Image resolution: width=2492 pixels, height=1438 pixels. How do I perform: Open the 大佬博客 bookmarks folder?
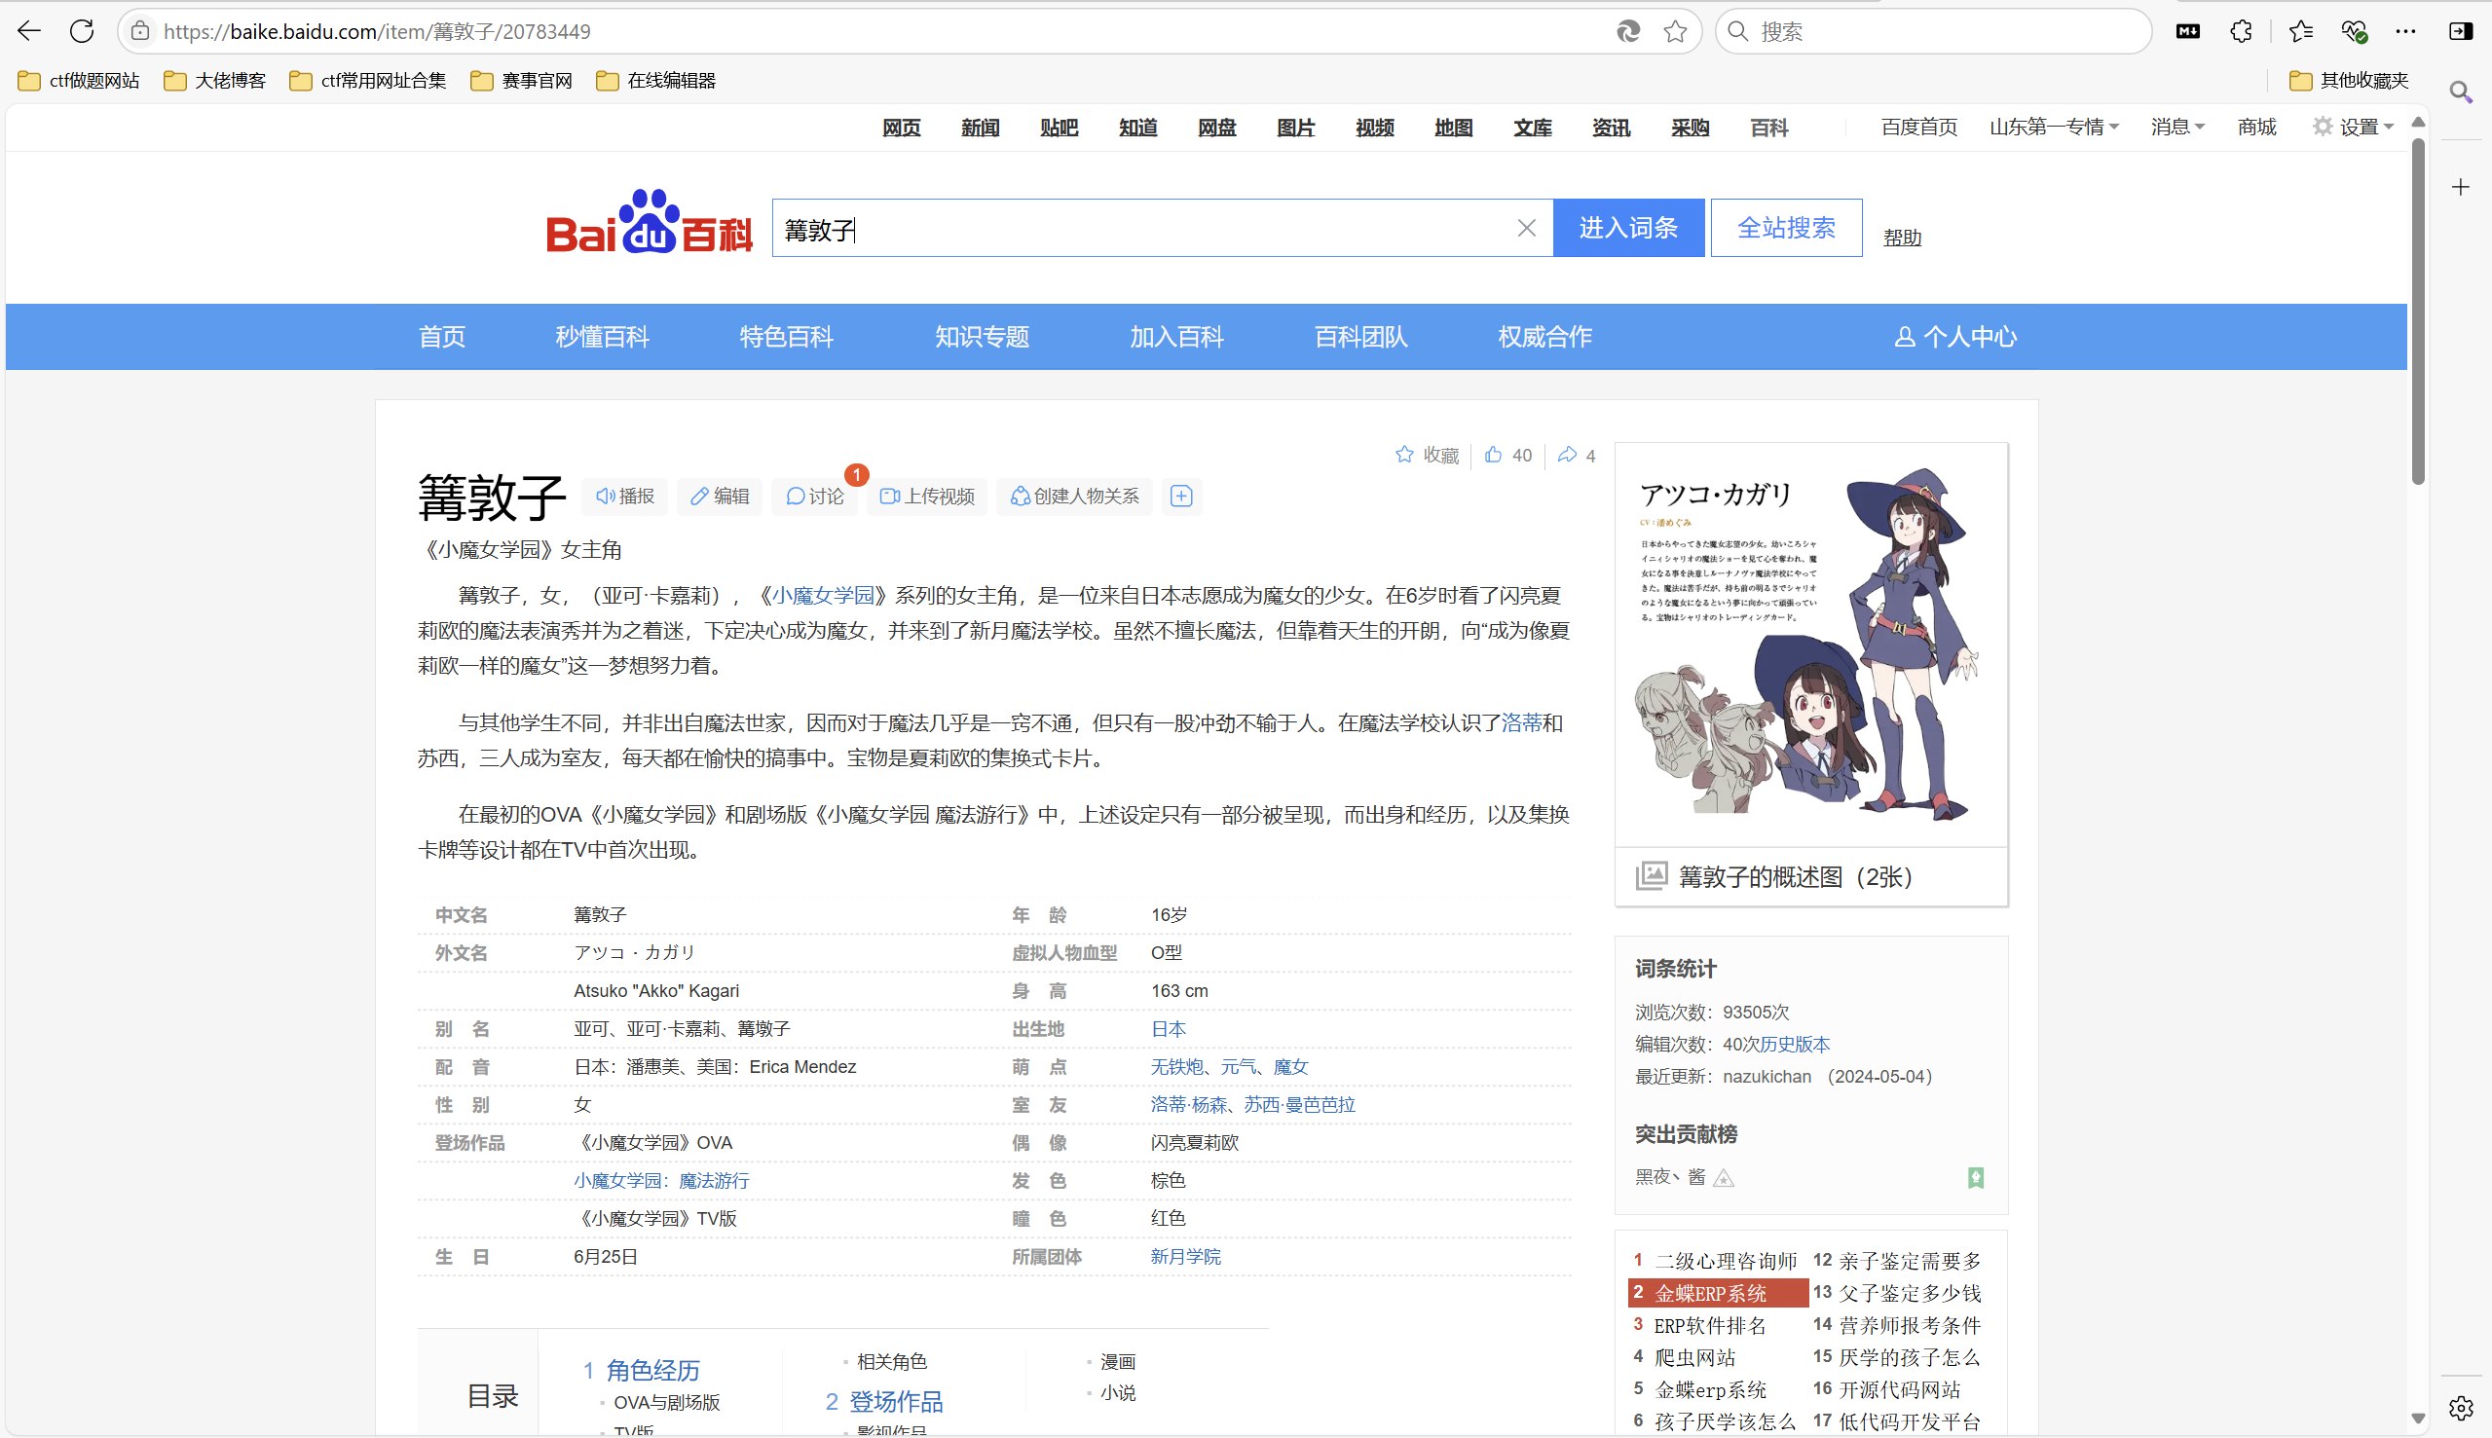pyautogui.click(x=215, y=81)
